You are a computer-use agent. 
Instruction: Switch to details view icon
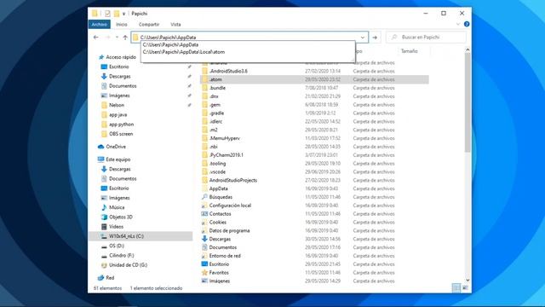point(456,288)
